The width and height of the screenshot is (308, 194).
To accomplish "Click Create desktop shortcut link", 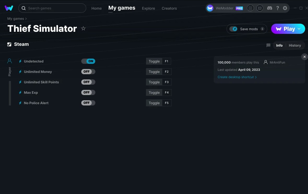I will click(237, 77).
